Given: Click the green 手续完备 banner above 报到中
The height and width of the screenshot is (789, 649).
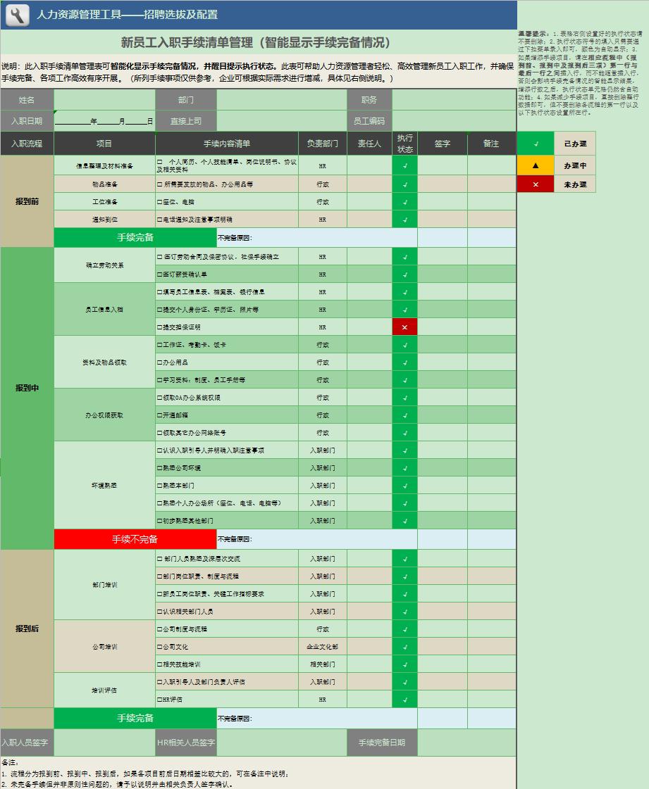Looking at the screenshot, I should (x=134, y=237).
